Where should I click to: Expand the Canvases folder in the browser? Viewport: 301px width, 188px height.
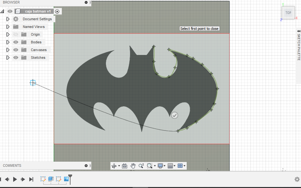coord(8,50)
